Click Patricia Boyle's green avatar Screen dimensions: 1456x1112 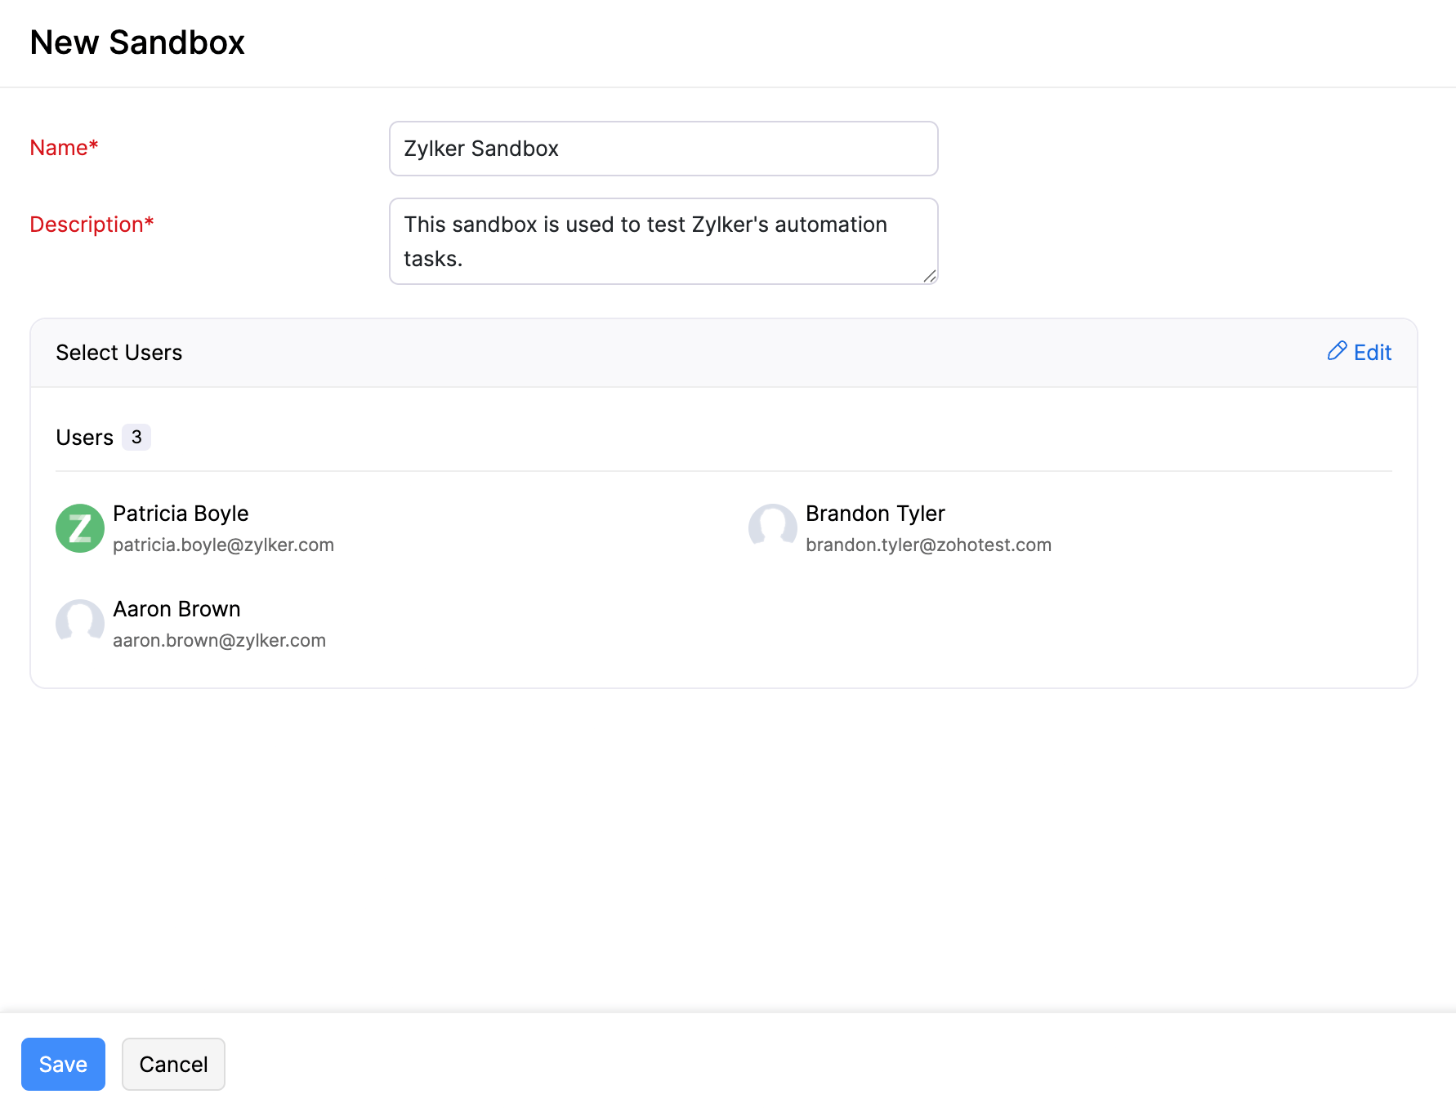click(x=79, y=528)
